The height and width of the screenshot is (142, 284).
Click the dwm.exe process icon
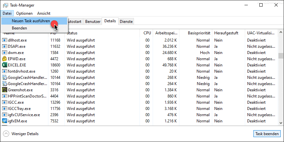click(5, 53)
